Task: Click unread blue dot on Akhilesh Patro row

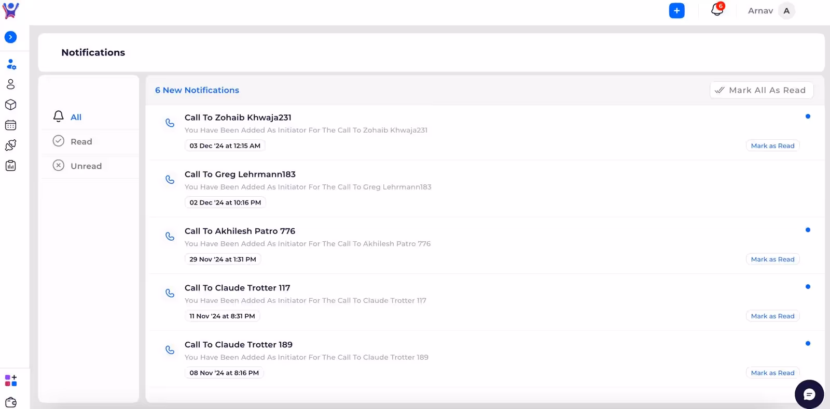Action: 808,230
